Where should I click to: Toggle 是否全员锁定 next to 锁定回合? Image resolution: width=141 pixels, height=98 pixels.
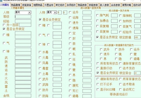(98, 73)
